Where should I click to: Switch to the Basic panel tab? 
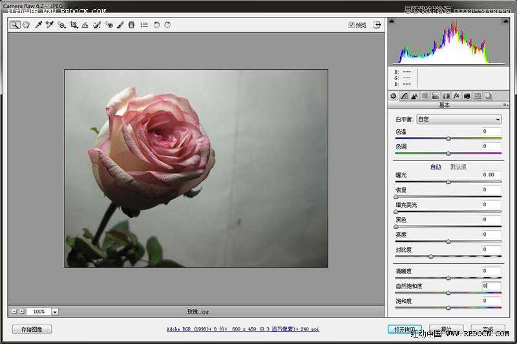(393, 96)
